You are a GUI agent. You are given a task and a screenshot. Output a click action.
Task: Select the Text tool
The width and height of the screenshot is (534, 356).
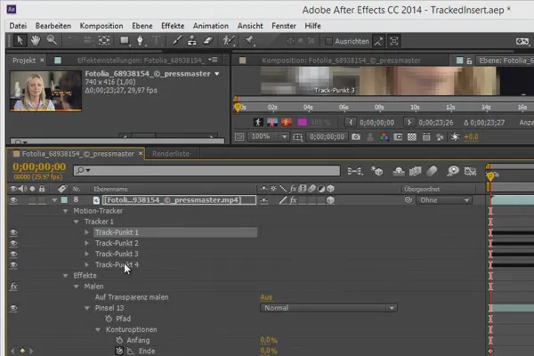coord(156,41)
